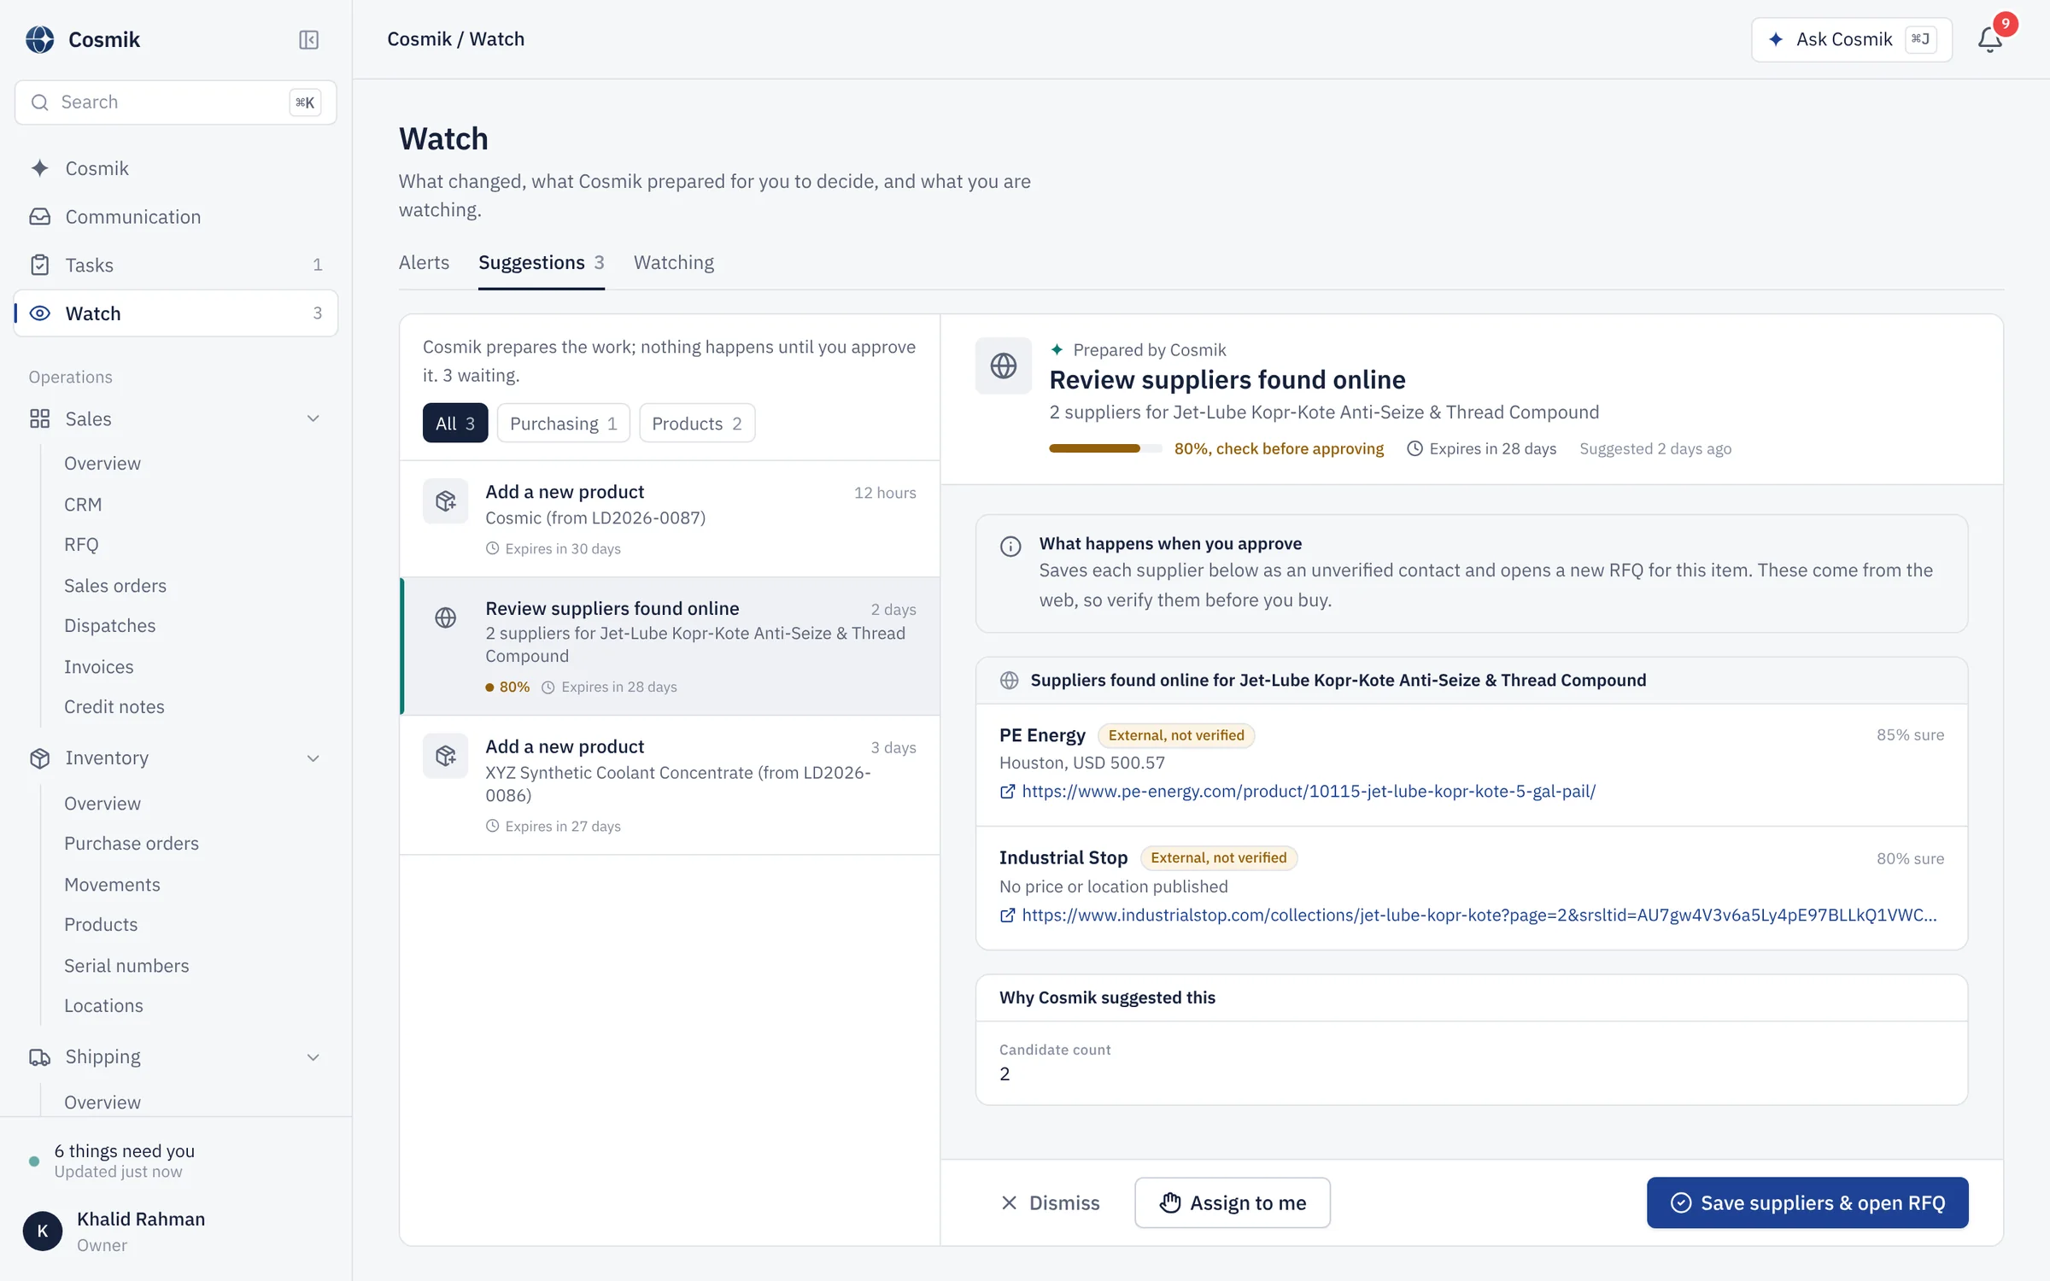Click the ⌘K shortcut badge in the search field
Image resolution: width=2050 pixels, height=1281 pixels.
click(x=305, y=102)
